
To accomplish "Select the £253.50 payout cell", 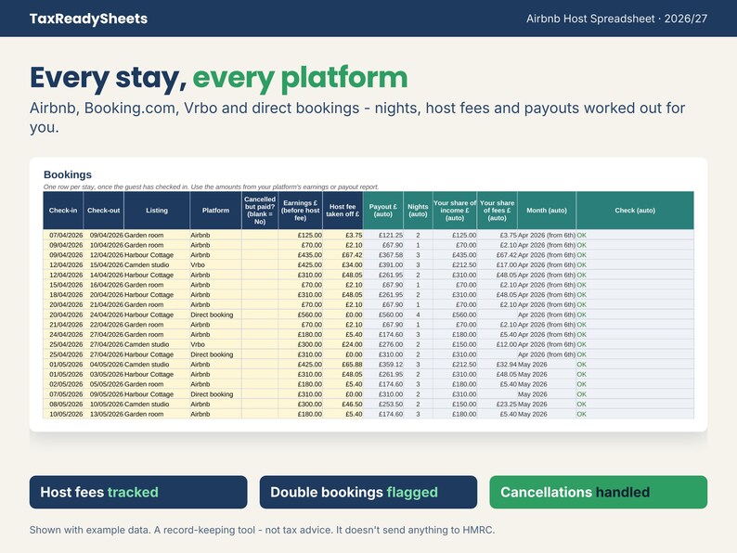I will (x=383, y=404).
